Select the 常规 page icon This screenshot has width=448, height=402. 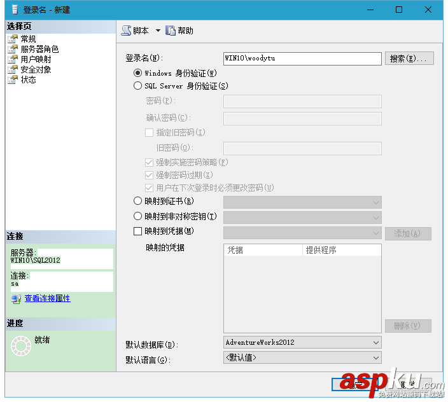tap(13, 39)
